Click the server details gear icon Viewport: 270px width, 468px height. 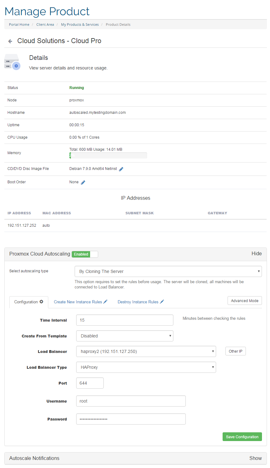(16, 66)
